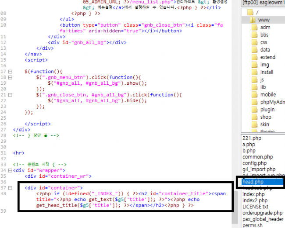Click the .hide() call on line 22
This screenshot has width=285, height=228.
135,101
